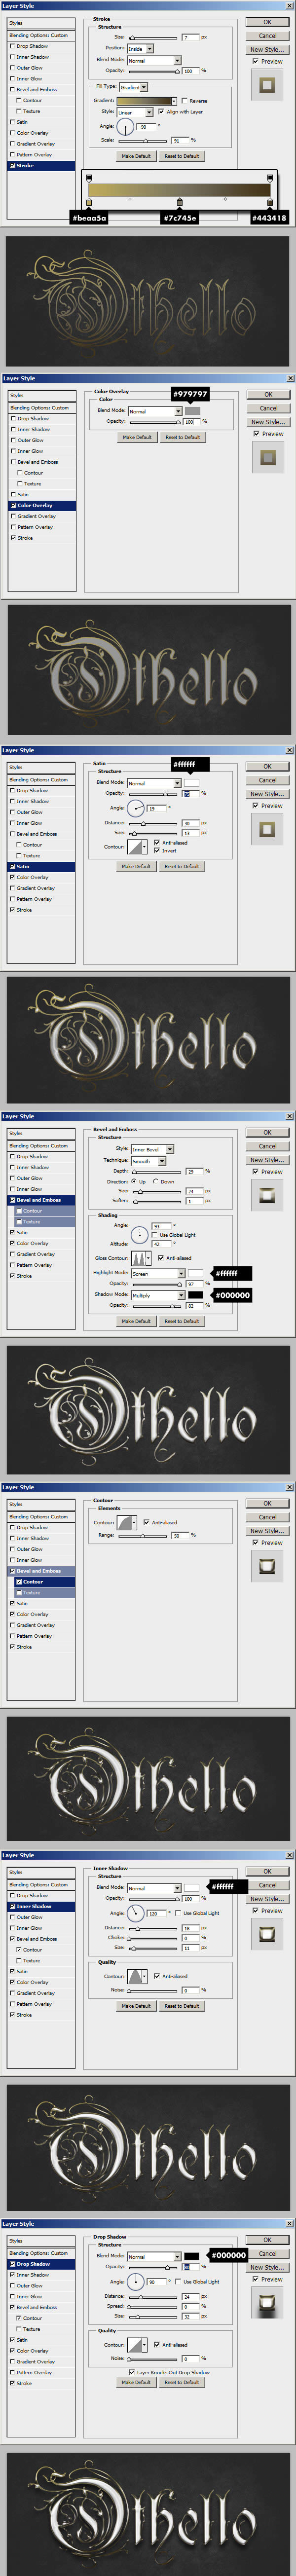
Task: Select the highlighted Bevel and Emboss item in its dialog
Action: pyautogui.click(x=42, y=1200)
